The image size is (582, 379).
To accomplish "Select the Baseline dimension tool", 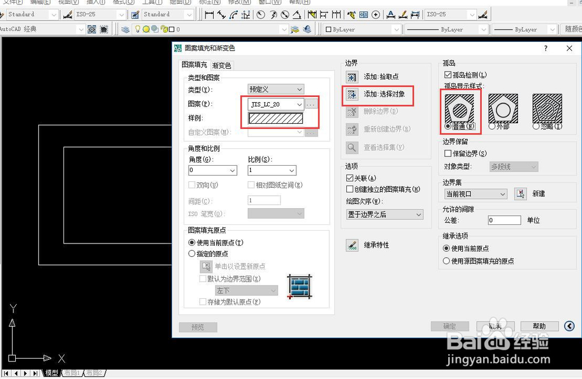I will [324, 15].
